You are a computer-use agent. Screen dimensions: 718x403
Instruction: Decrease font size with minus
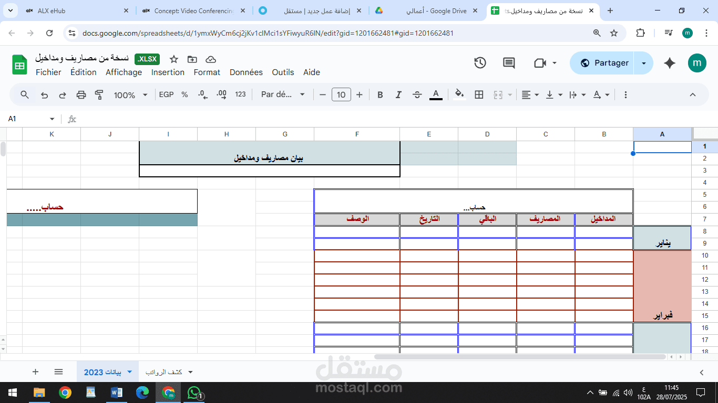click(323, 95)
